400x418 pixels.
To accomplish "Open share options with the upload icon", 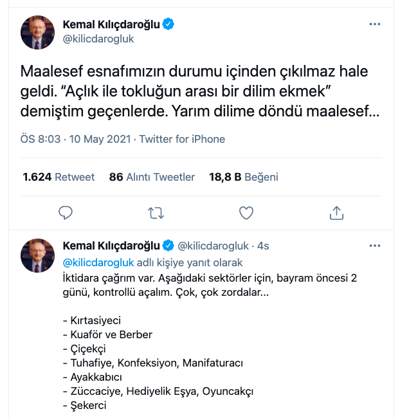I will tap(336, 212).
